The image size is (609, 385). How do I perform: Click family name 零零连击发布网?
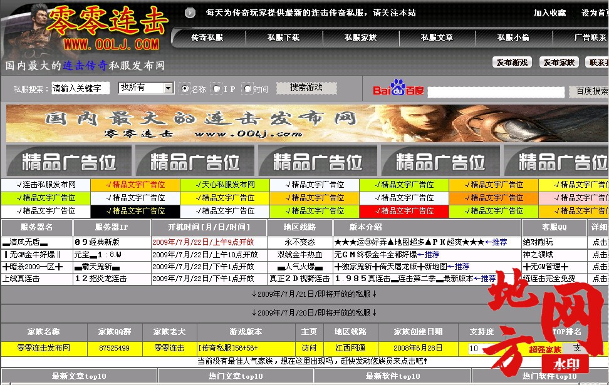click(x=43, y=348)
